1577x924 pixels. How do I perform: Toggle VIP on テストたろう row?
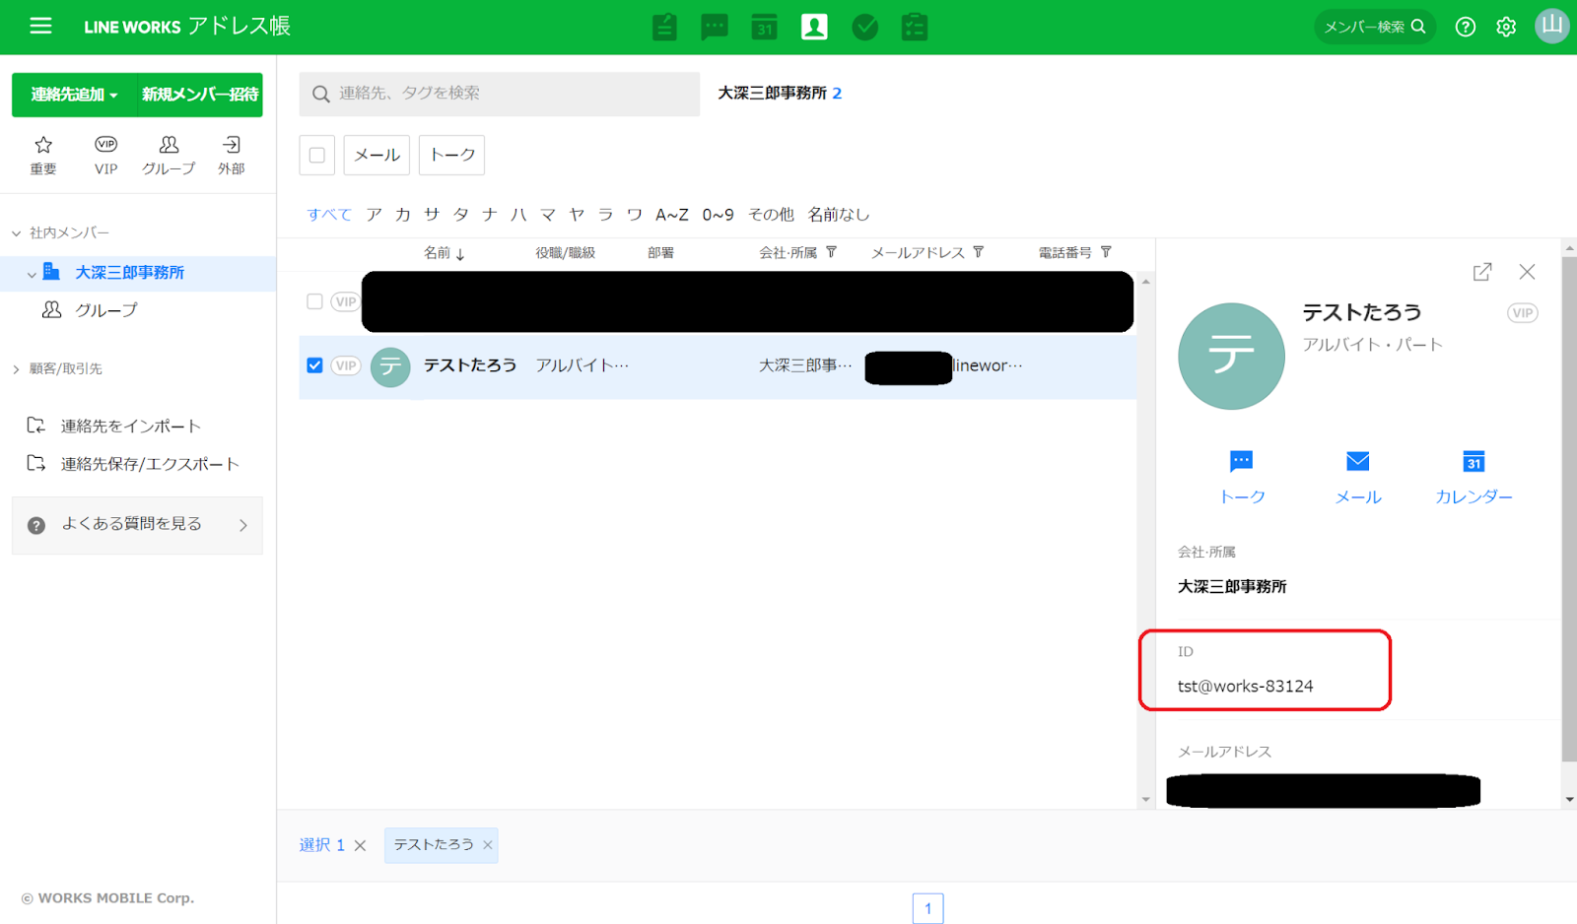pyautogui.click(x=345, y=365)
